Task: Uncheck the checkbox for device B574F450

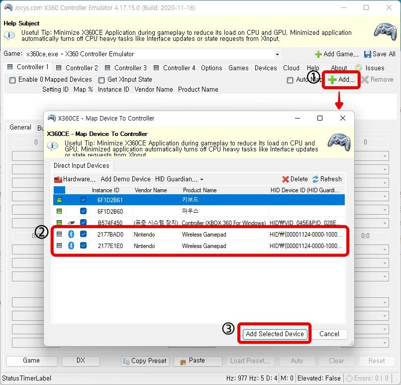Action: (83, 222)
